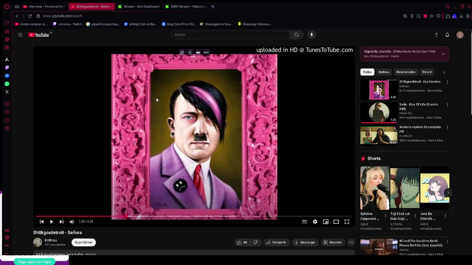472x265 pixels.
Task: Like the video with 84 likes
Action: [242, 243]
